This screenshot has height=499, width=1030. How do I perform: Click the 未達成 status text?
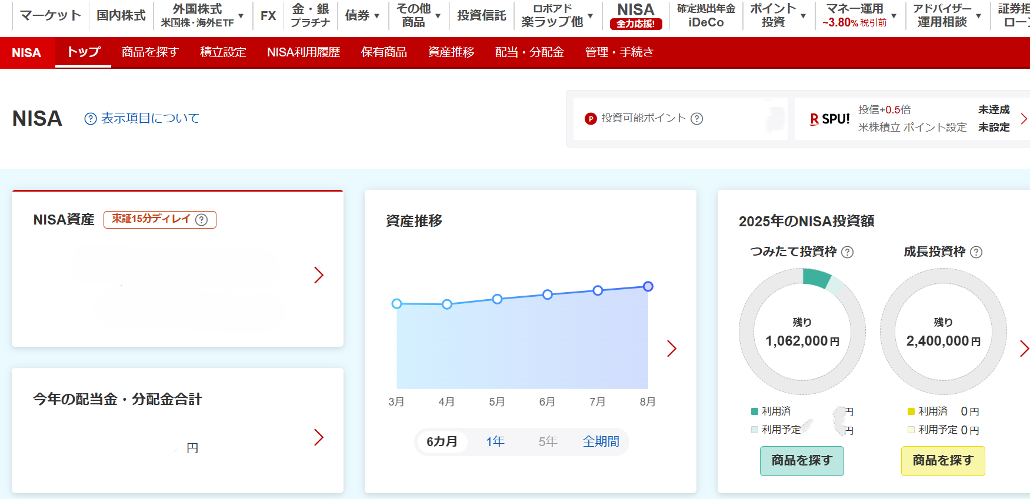[994, 110]
